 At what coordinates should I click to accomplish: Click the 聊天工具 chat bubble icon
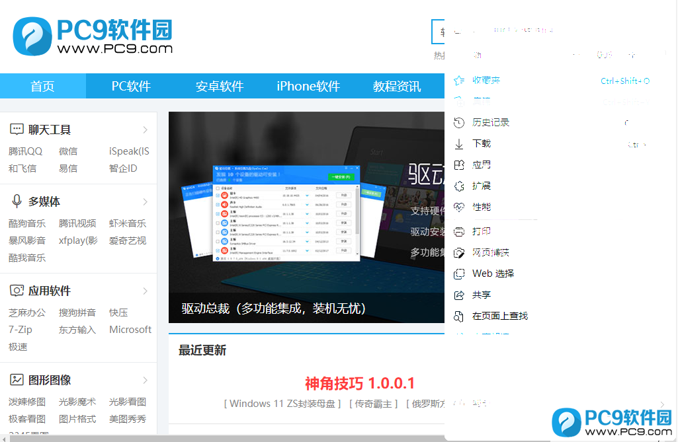17,129
